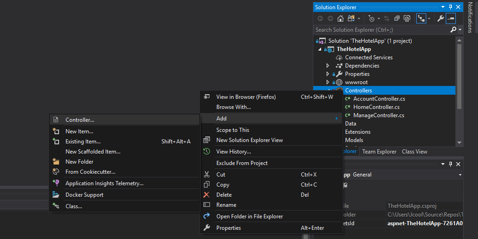This screenshot has width=478, height=239.
Task: Switch between solution and folder views icon
Action: point(351,18)
